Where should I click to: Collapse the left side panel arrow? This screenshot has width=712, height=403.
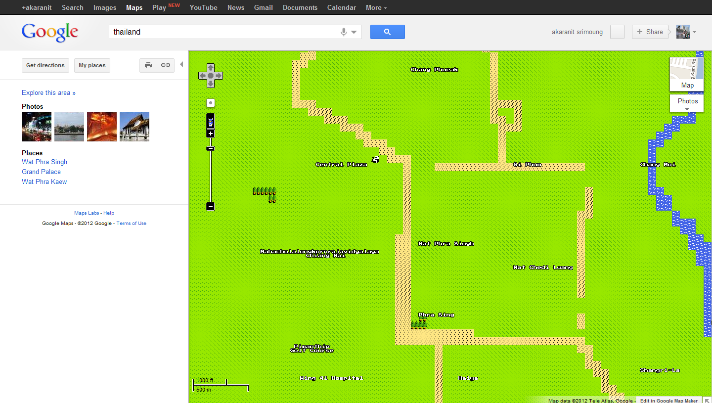(181, 65)
